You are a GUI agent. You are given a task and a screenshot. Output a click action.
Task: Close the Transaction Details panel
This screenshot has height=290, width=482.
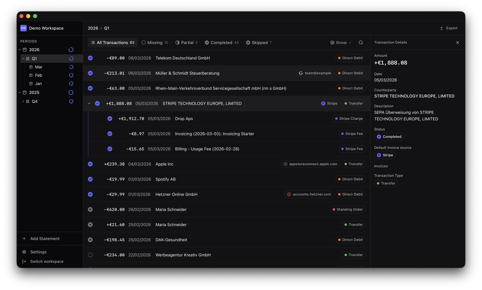(457, 42)
